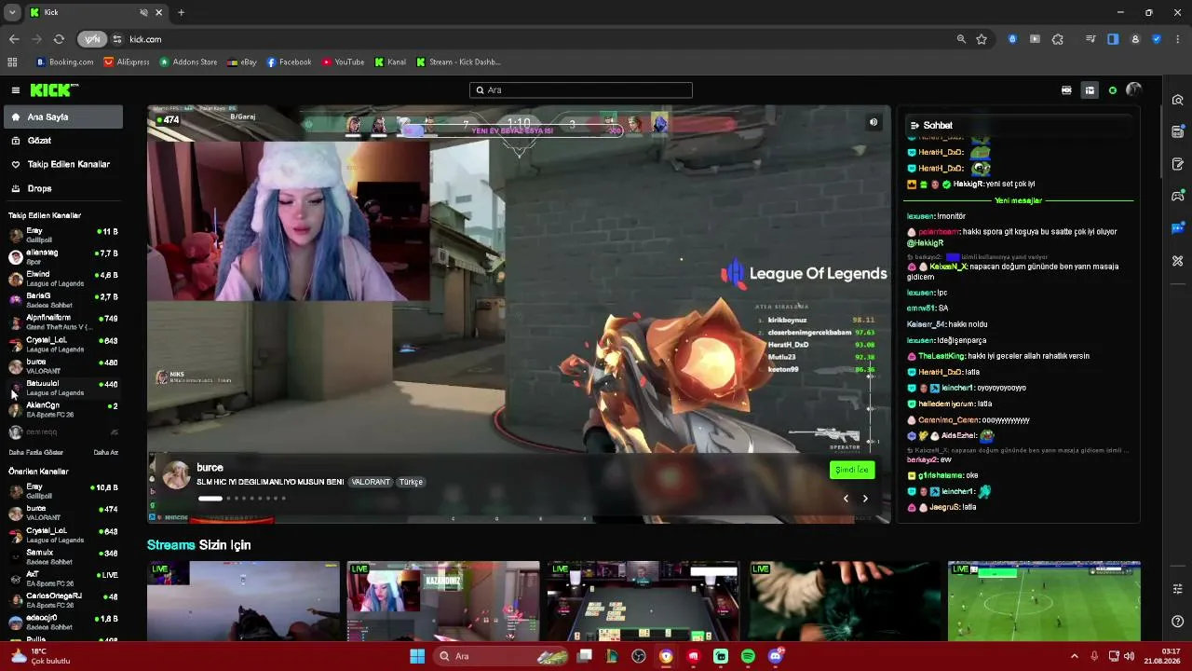Go back in browser history
The image size is (1192, 671).
click(x=14, y=39)
